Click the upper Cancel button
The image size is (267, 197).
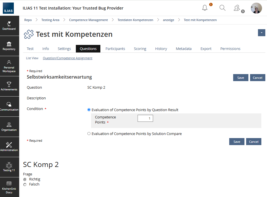click(x=257, y=78)
